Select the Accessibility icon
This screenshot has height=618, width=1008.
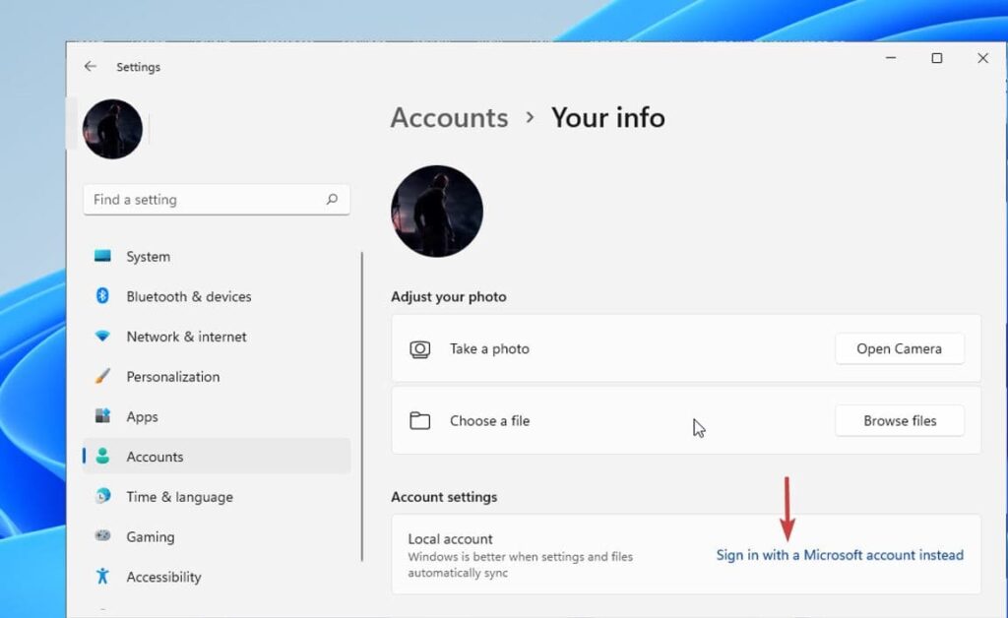tap(106, 577)
